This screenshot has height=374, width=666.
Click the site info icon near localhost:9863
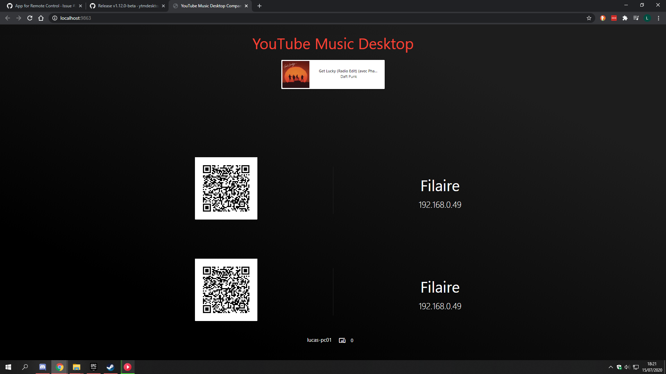click(54, 18)
